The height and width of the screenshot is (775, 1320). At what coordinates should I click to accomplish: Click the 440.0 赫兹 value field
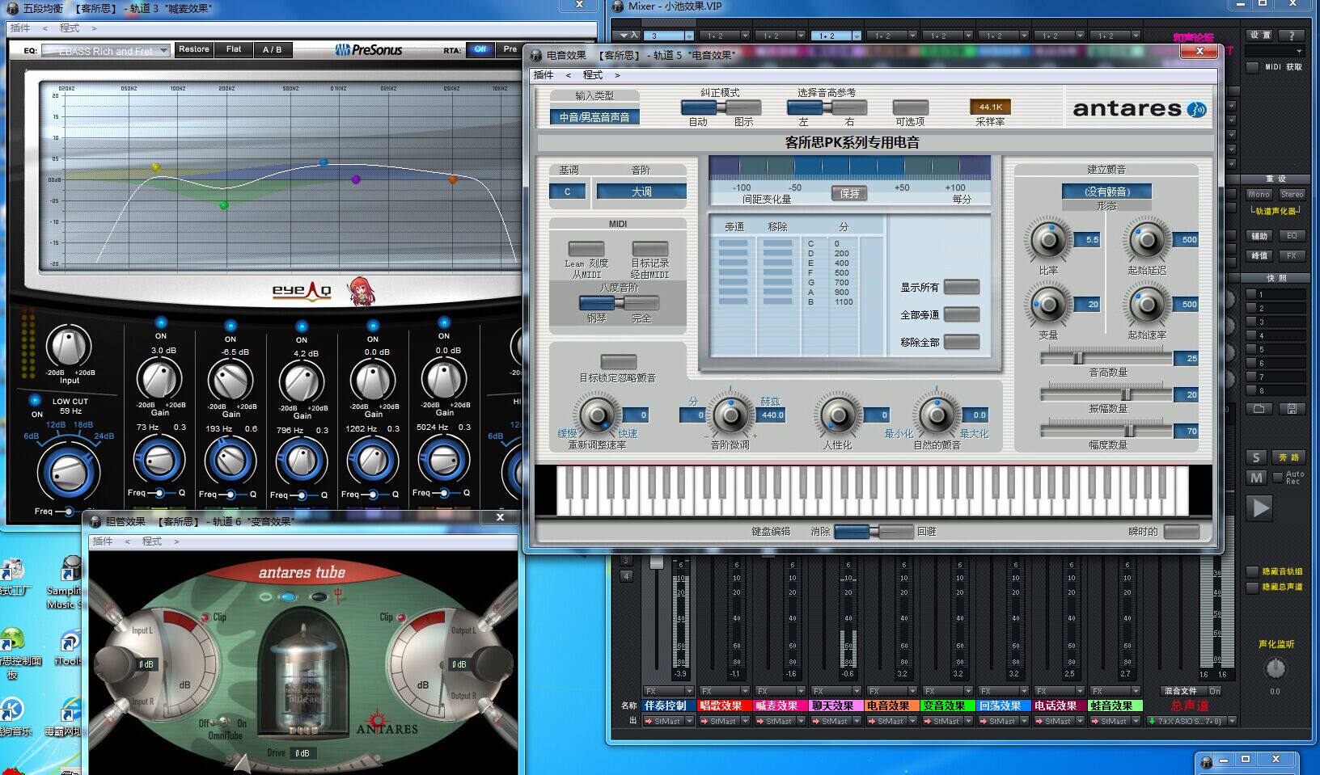tap(772, 415)
